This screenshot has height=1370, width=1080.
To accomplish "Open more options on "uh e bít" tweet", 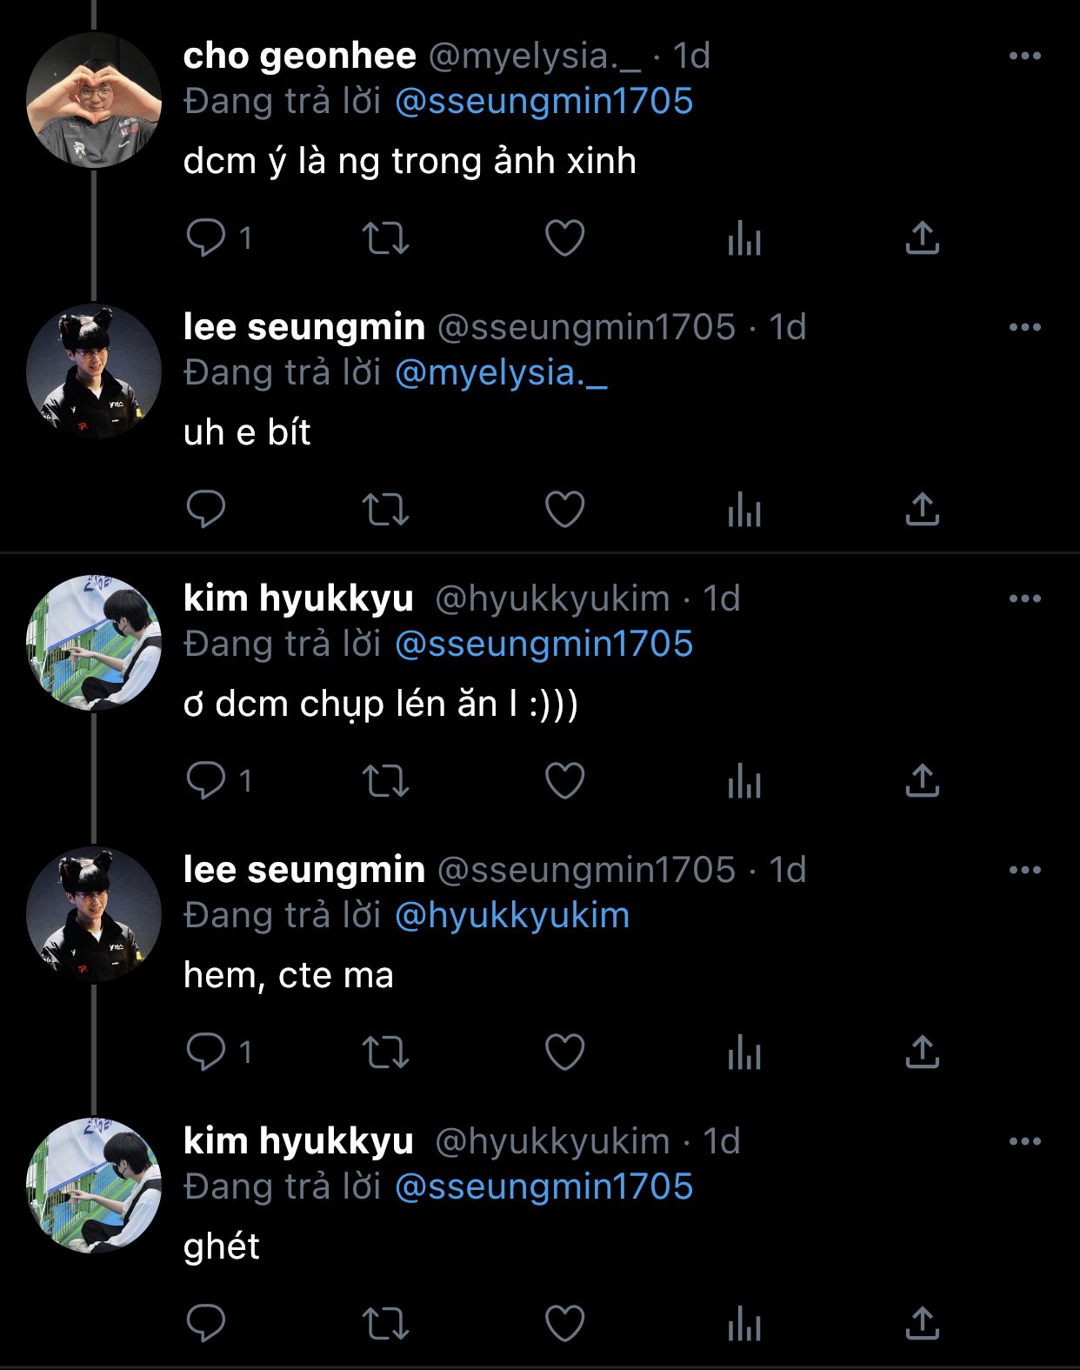I will click(1025, 328).
